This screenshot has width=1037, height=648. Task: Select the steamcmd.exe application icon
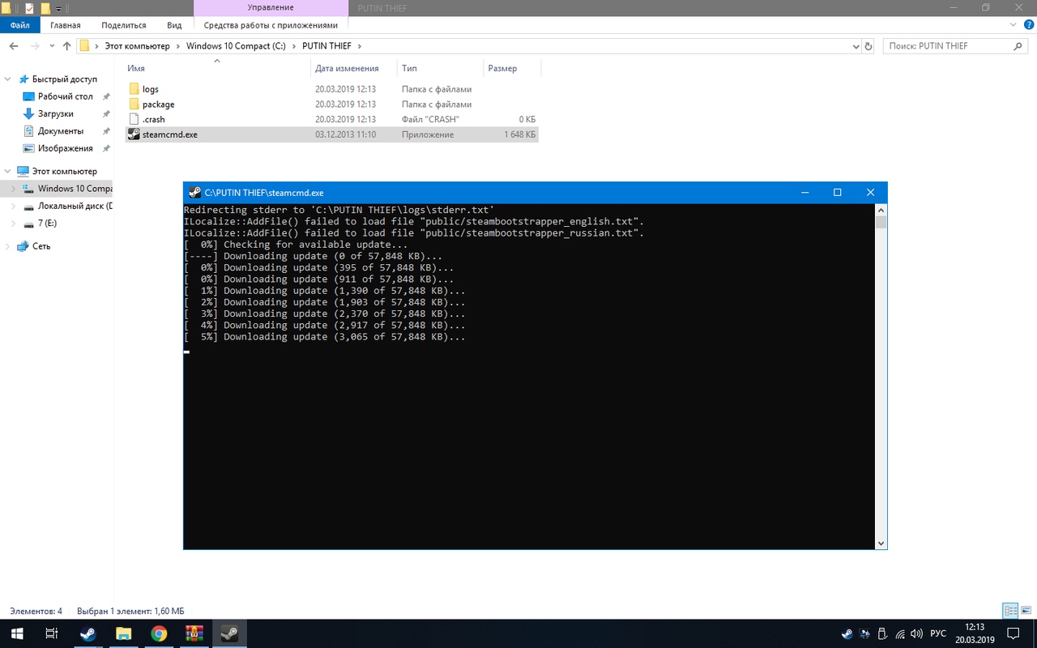click(134, 134)
